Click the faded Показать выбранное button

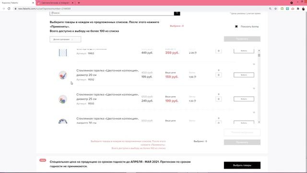click(242, 133)
